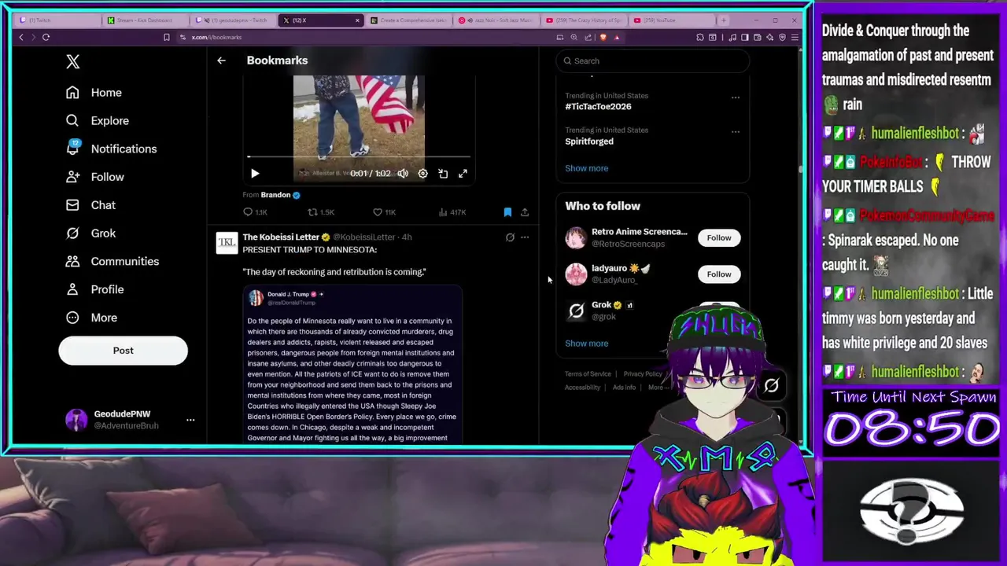Open video settings gear icon

422,174
